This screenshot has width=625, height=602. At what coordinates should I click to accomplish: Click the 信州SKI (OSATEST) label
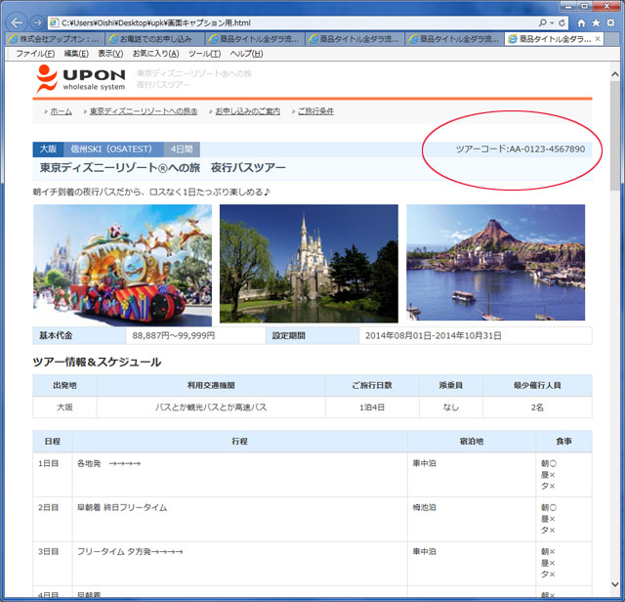[x=113, y=150]
